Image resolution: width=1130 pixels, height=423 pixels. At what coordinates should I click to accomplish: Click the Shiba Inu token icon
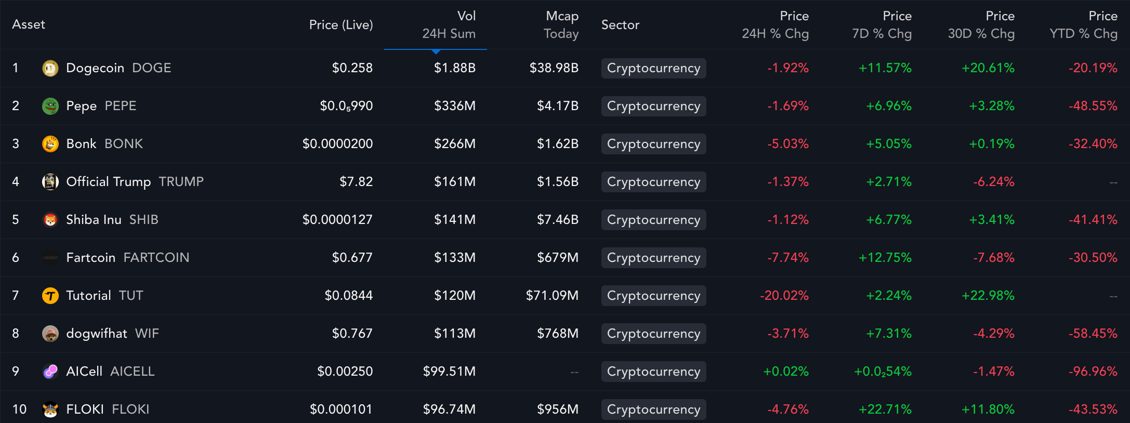[50, 220]
